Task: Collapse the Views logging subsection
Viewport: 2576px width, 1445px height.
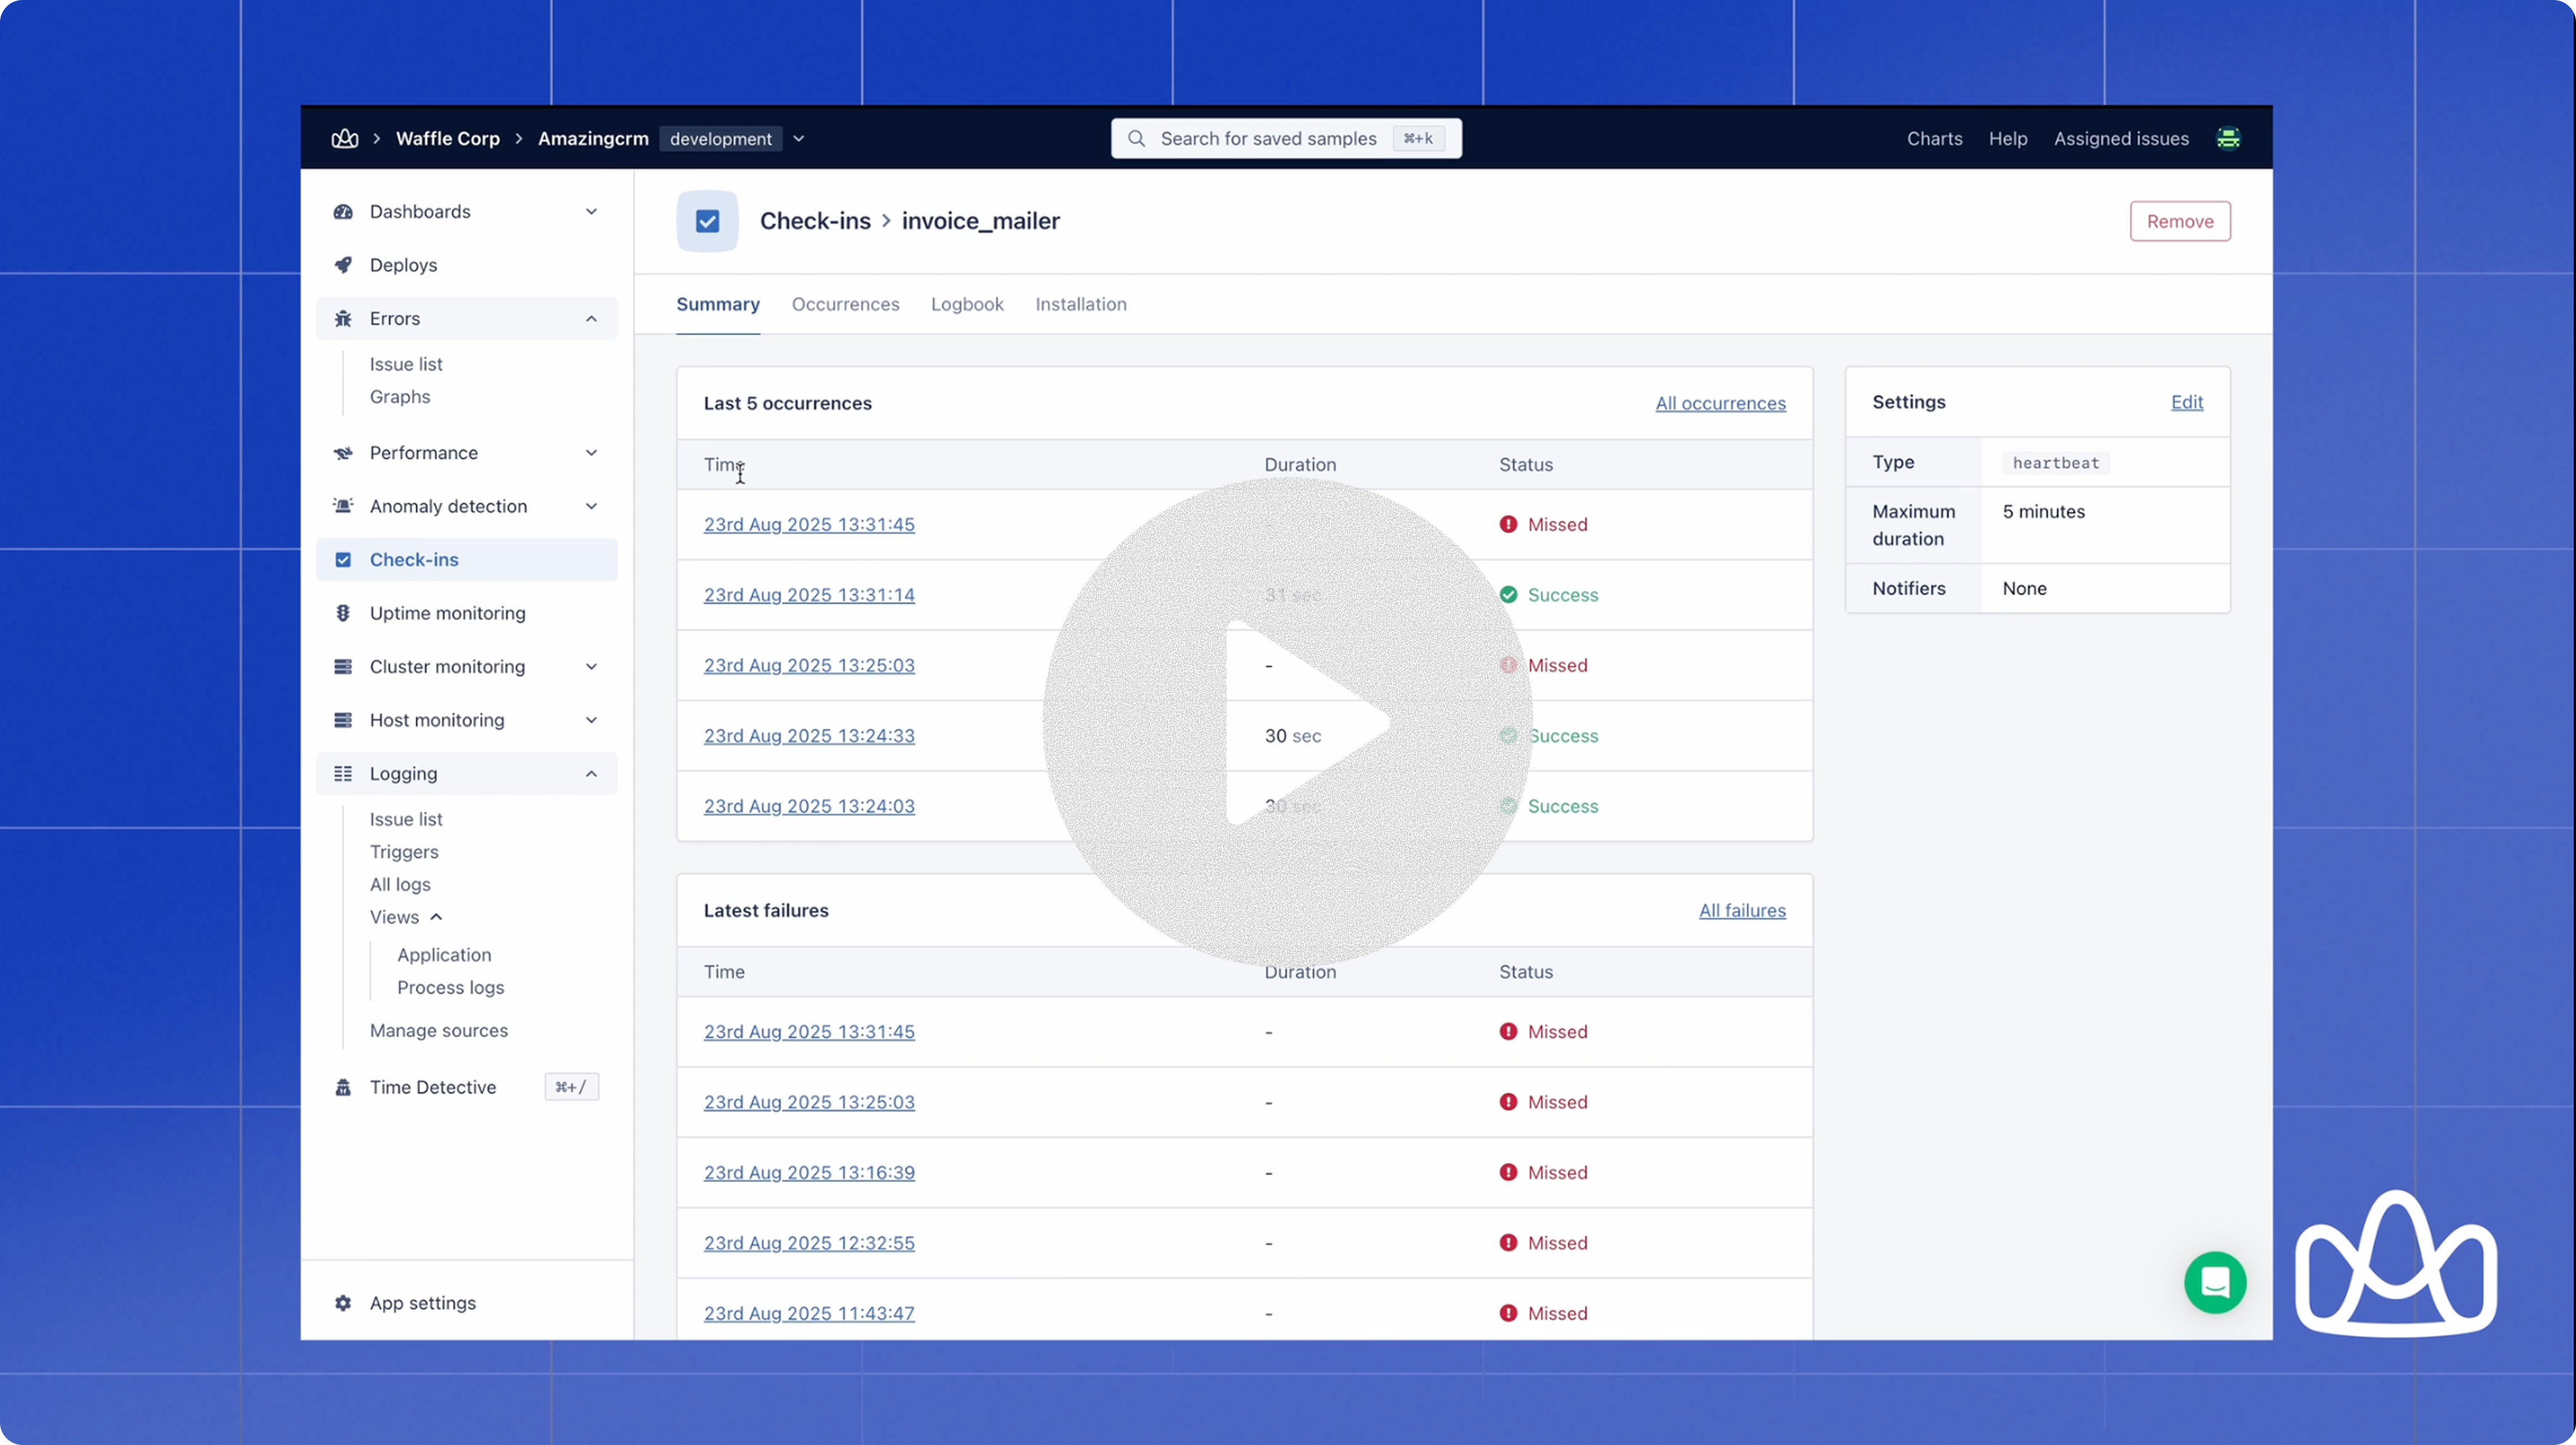Action: 436,917
